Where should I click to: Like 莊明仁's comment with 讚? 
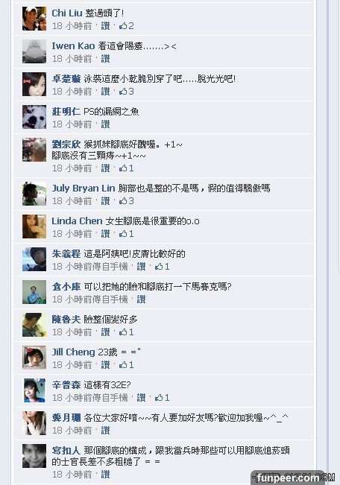pos(105,124)
